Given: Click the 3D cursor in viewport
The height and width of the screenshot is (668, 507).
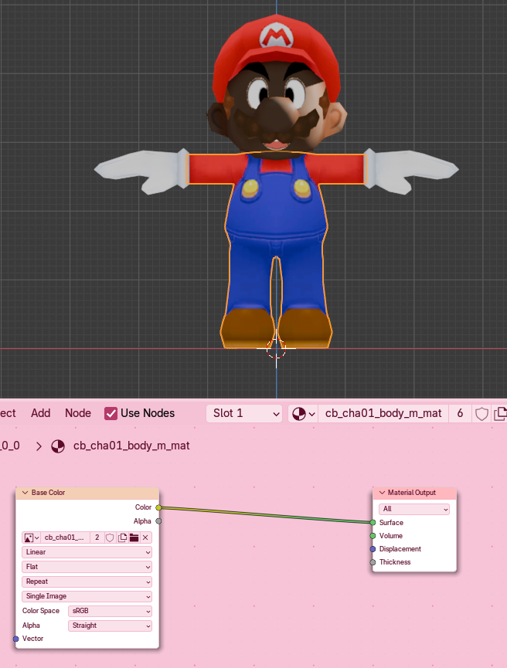Looking at the screenshot, I should pyautogui.click(x=277, y=348).
